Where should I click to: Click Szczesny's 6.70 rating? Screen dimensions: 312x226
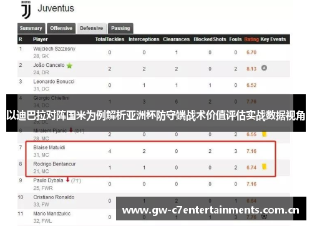click(x=251, y=52)
